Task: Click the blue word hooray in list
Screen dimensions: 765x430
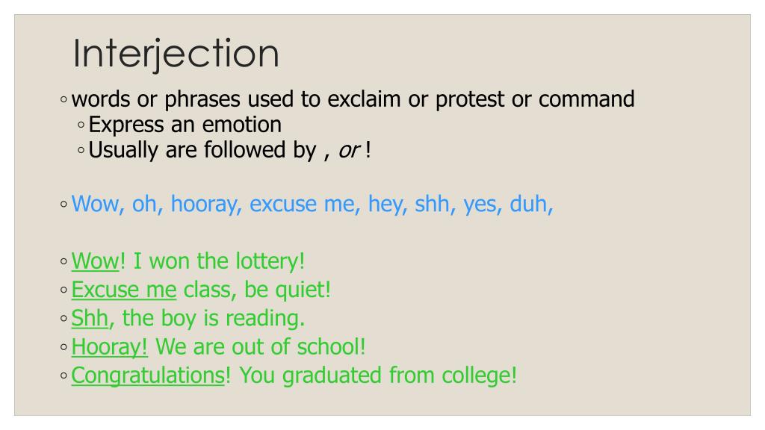Action: [204, 204]
